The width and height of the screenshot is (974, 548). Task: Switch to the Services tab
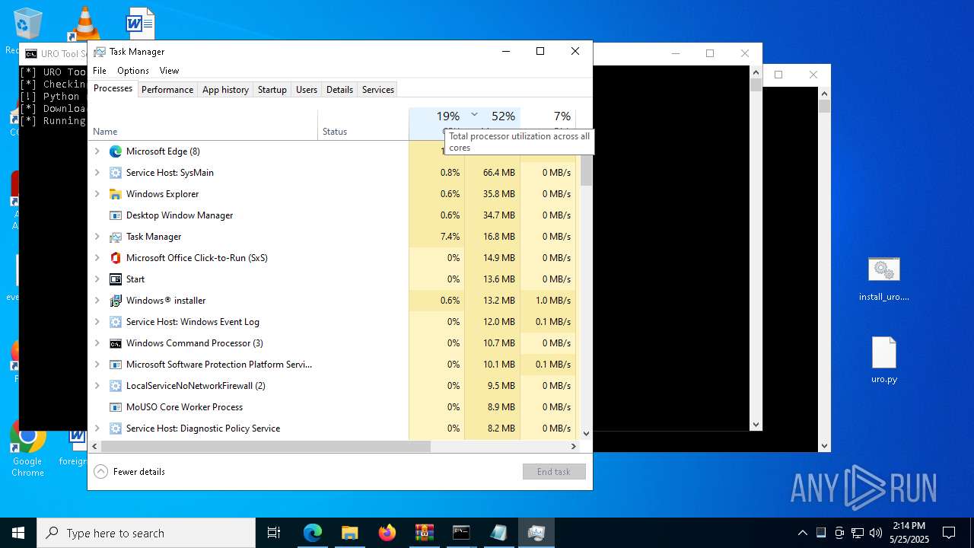[x=378, y=90]
